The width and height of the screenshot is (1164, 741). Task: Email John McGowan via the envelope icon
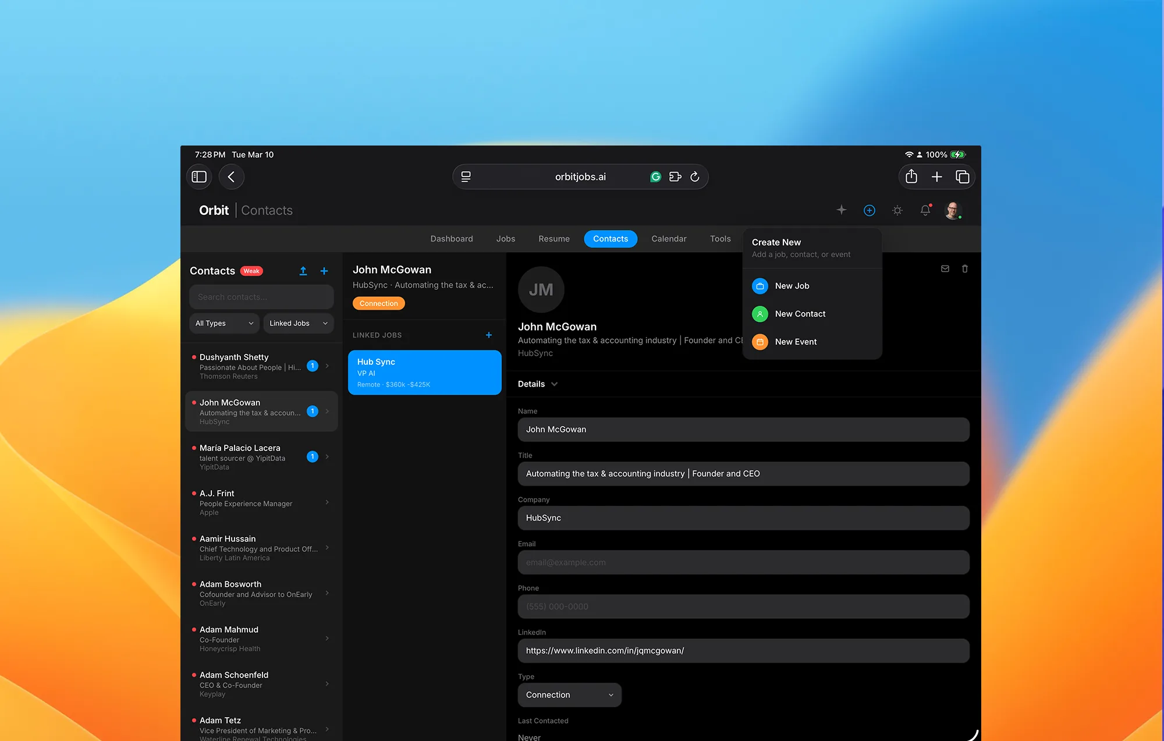[945, 268]
